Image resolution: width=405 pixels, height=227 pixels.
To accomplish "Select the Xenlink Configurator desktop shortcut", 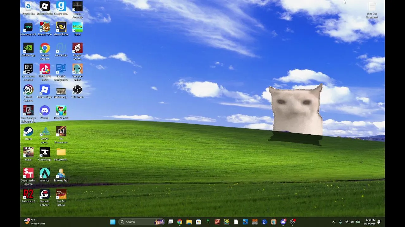I will click(61, 73).
